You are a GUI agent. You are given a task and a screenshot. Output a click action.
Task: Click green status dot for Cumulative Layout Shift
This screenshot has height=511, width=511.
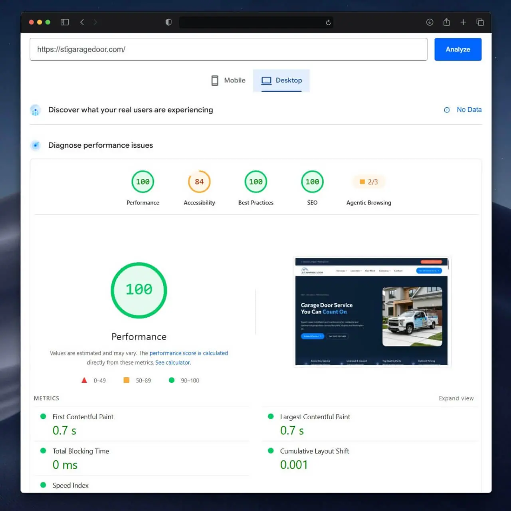[271, 451]
